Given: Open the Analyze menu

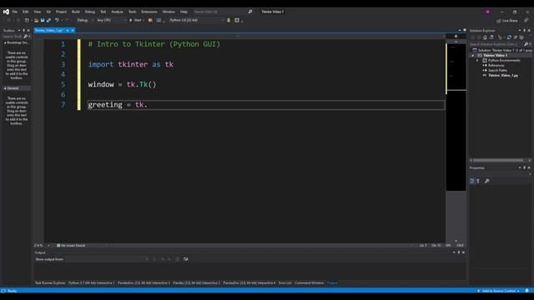Looking at the screenshot, I should point(117,12).
